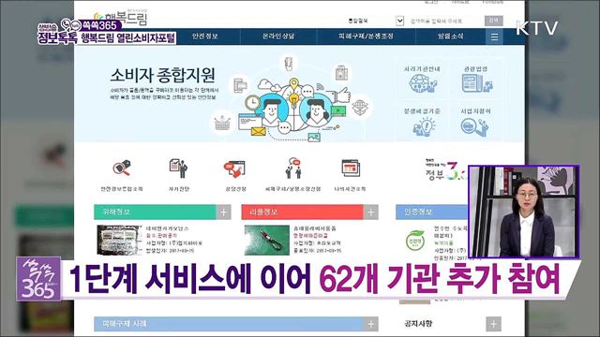Expand 피해구제 사례 with its plus button
Viewport: 600px width, 337px height.
pyautogui.click(x=371, y=324)
